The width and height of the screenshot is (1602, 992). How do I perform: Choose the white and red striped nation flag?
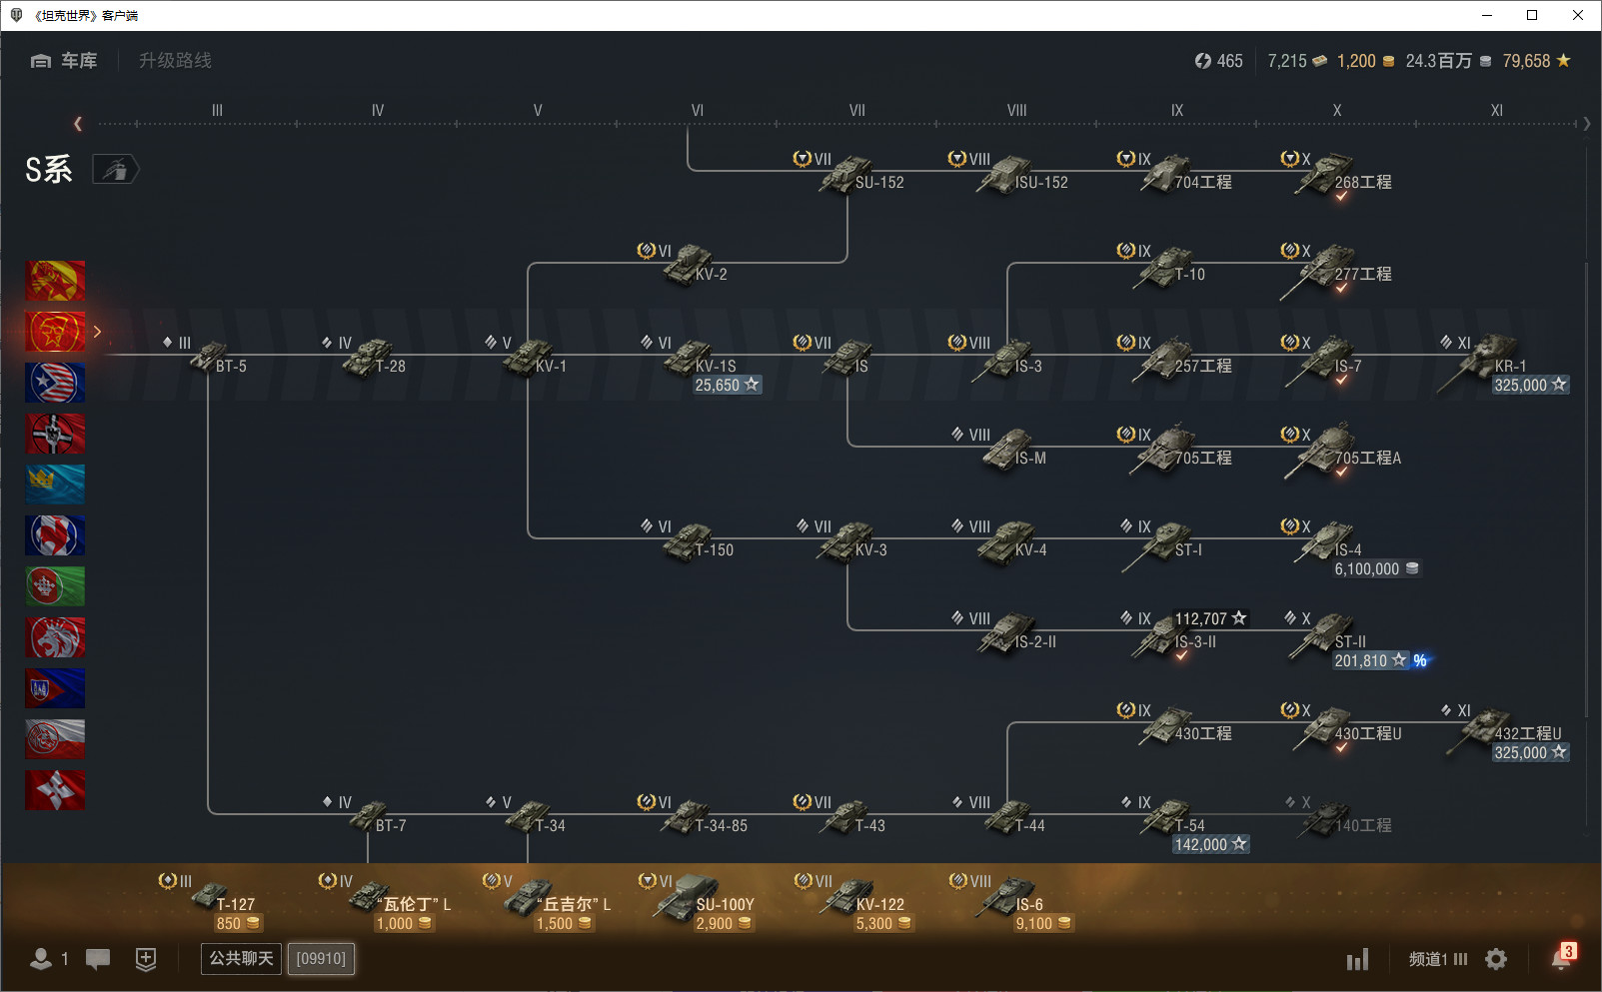55,739
